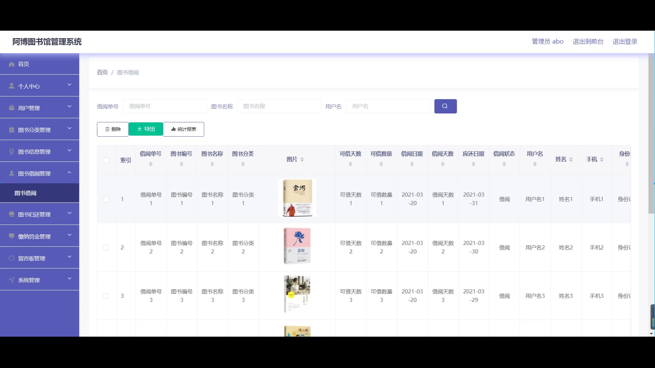Click sort arrows under 借阅单号 header
Image resolution: width=655 pixels, height=368 pixels.
[x=151, y=164]
